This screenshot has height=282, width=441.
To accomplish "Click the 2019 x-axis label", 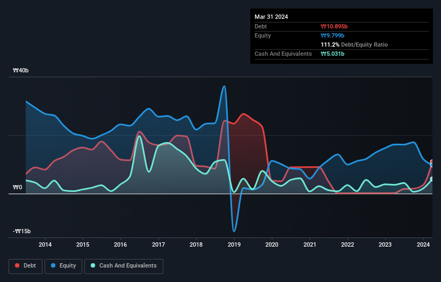I will (x=234, y=244).
